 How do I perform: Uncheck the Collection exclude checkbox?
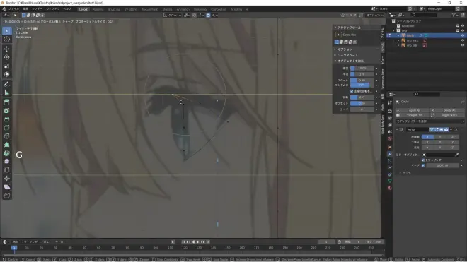coord(458,26)
